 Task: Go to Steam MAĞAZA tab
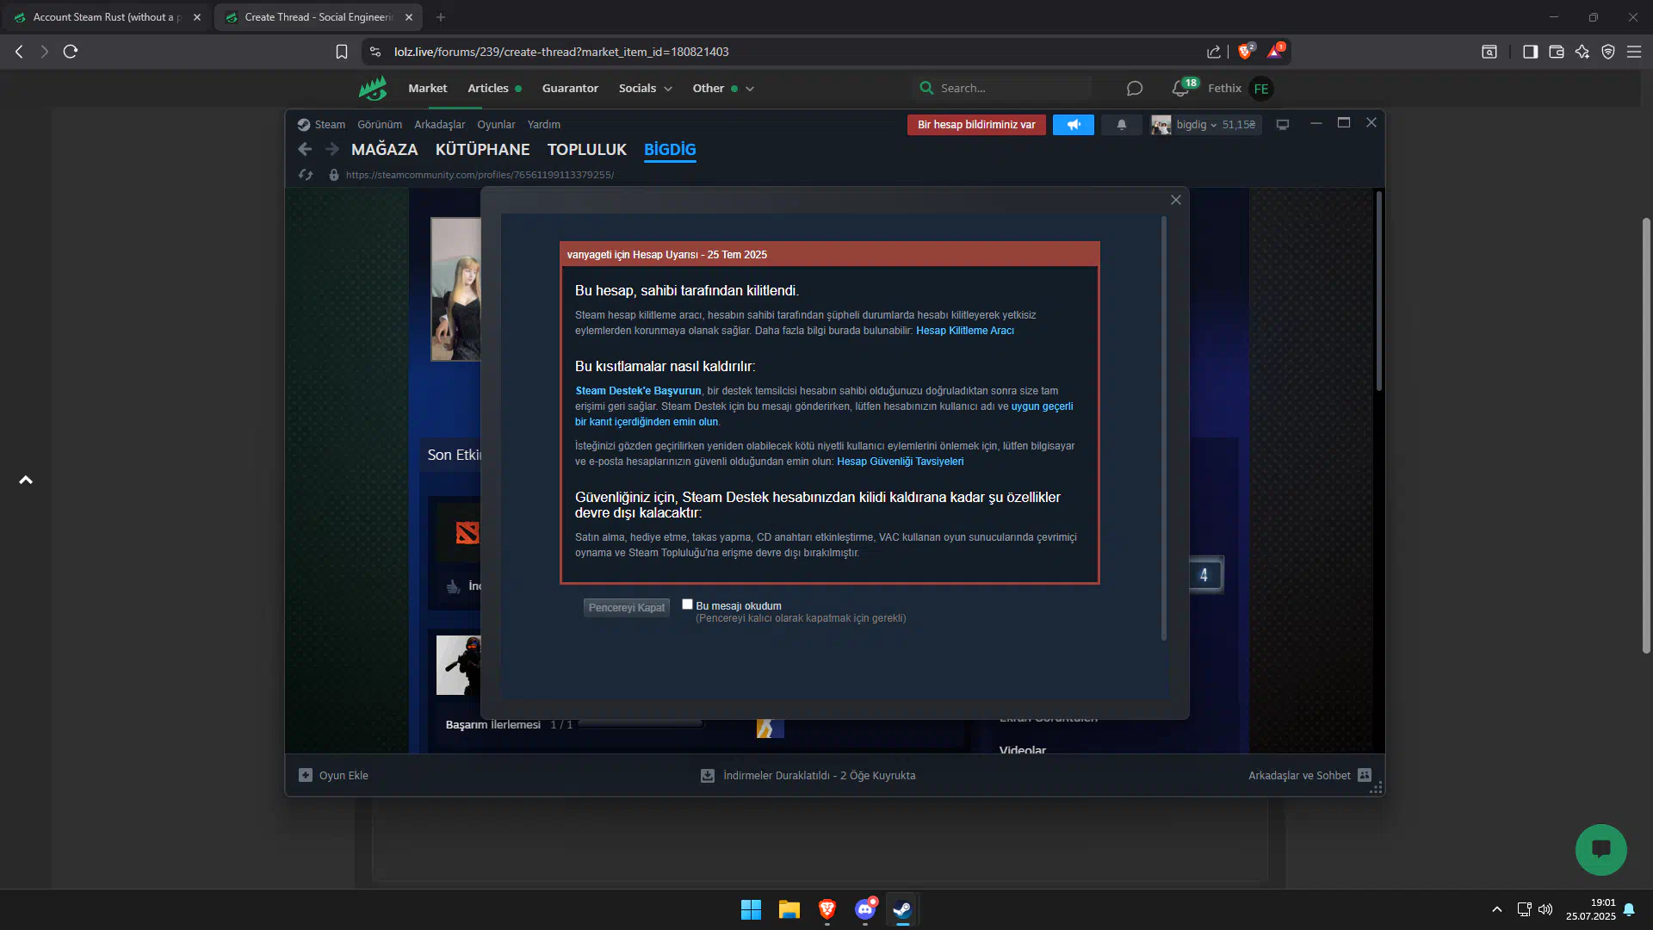click(385, 150)
